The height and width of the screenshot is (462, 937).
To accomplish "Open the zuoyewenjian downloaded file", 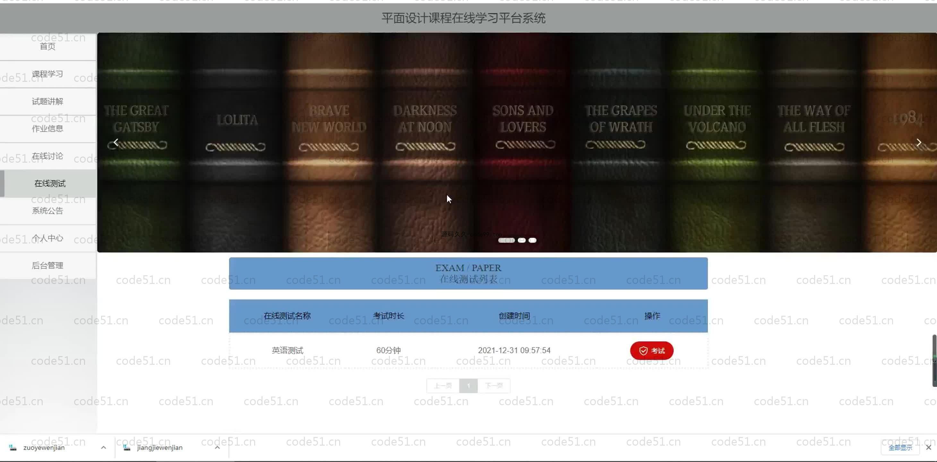I will pyautogui.click(x=44, y=448).
